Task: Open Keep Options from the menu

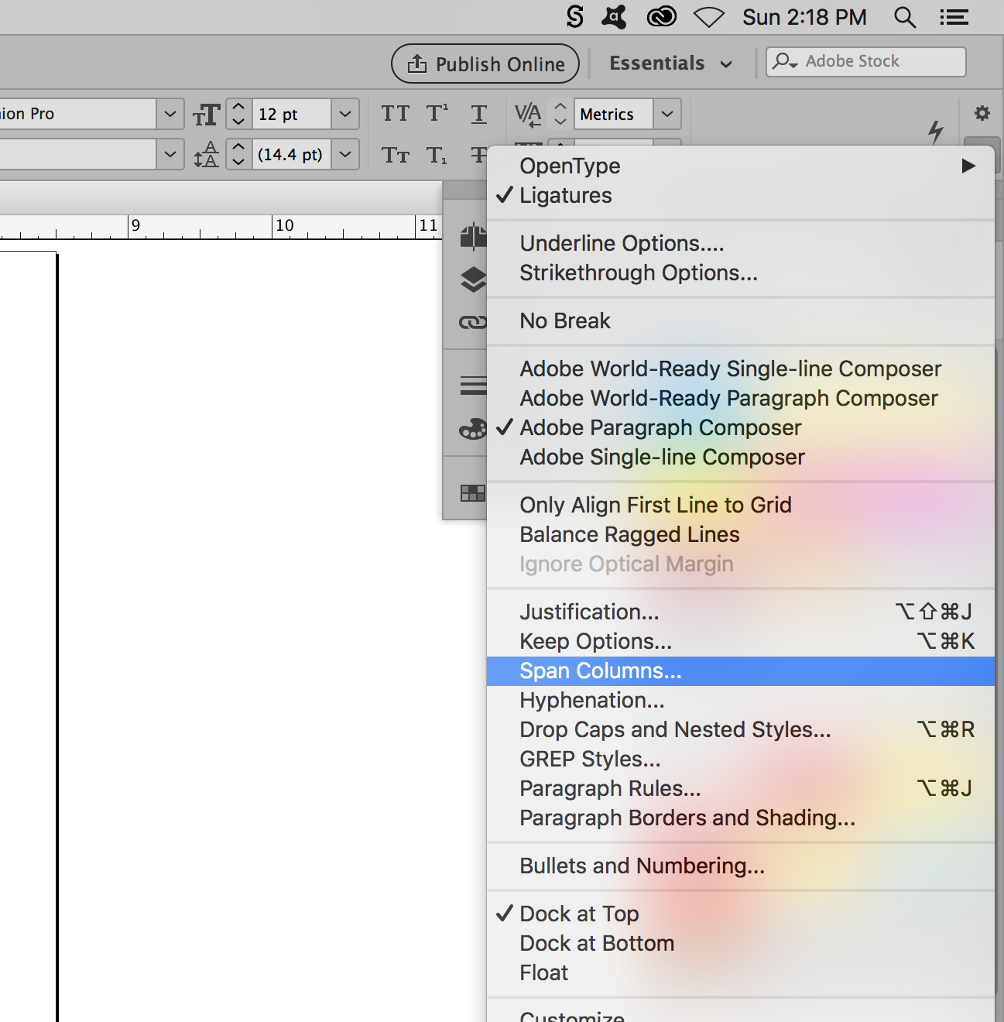Action: pyautogui.click(x=741, y=641)
